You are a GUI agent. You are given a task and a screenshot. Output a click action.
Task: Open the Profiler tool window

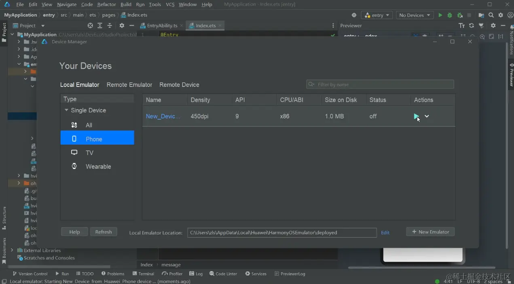(x=173, y=273)
